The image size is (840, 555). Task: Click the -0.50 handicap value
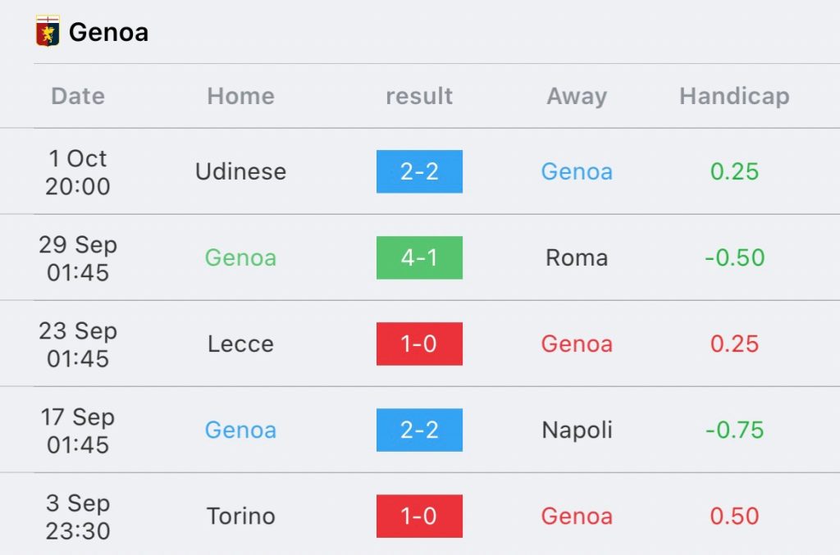[734, 258]
